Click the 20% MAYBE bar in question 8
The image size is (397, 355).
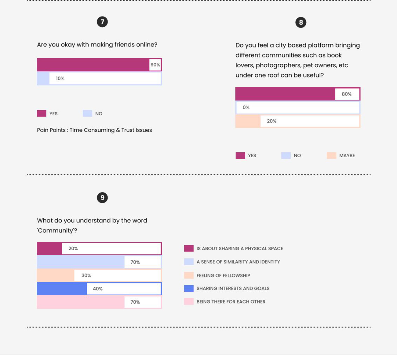[298, 121]
